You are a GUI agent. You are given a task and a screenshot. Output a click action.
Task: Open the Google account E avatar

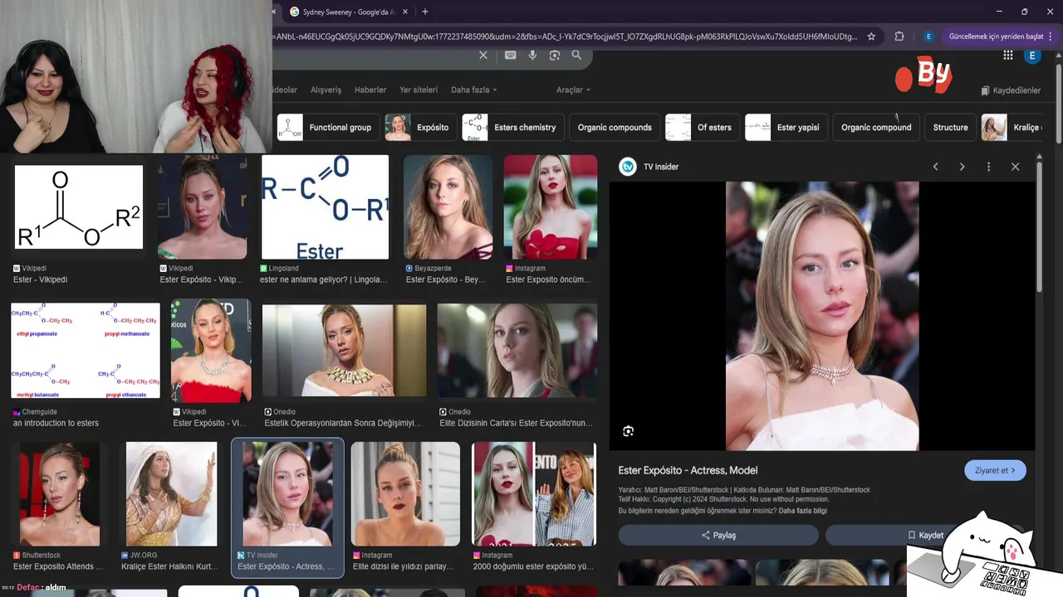[x=1032, y=56]
